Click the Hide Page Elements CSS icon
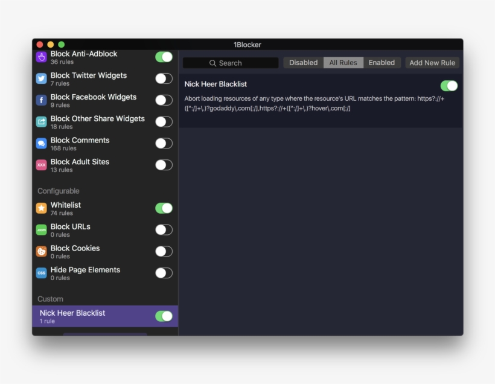The width and height of the screenshot is (495, 384). (x=42, y=273)
